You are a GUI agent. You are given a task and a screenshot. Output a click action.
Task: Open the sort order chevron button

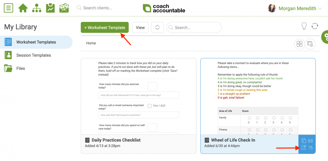point(157,28)
